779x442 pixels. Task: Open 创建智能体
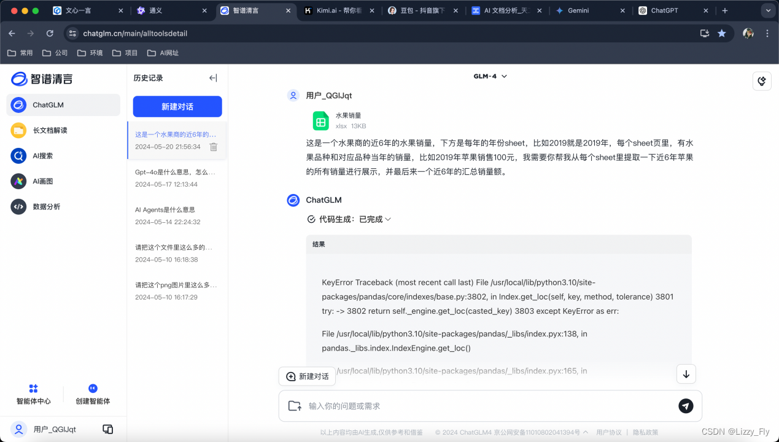(93, 394)
